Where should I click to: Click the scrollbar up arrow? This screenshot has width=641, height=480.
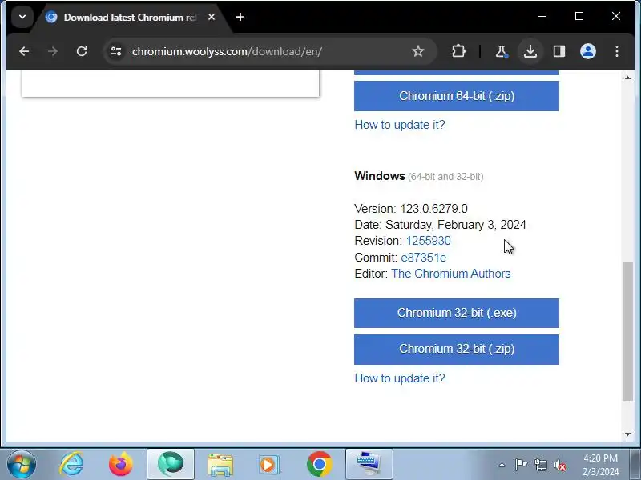[627, 78]
